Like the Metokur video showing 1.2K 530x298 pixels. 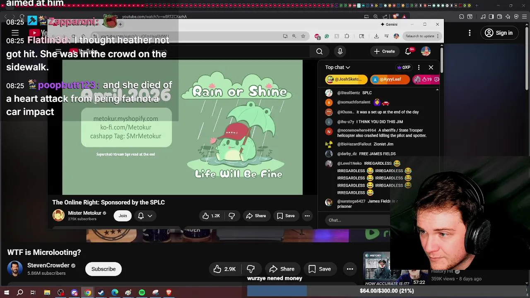[211, 216]
